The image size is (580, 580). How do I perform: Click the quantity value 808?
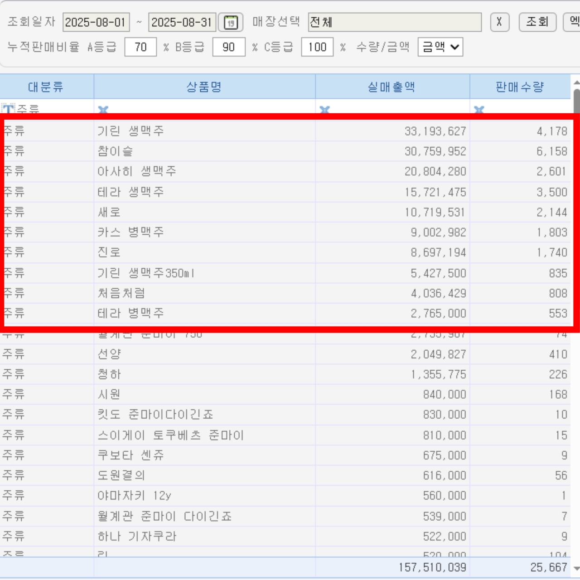(x=558, y=293)
